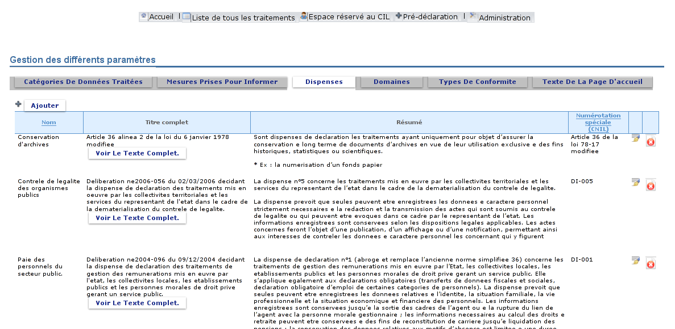
Task: Open Texte De La Page D'accueil tab
Action: 592,82
